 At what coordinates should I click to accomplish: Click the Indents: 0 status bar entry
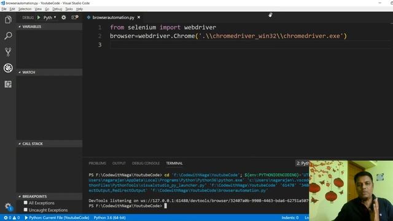click(290, 218)
